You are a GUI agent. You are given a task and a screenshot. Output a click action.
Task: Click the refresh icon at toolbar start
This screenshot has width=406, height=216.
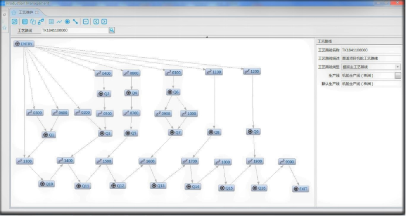coord(15,22)
